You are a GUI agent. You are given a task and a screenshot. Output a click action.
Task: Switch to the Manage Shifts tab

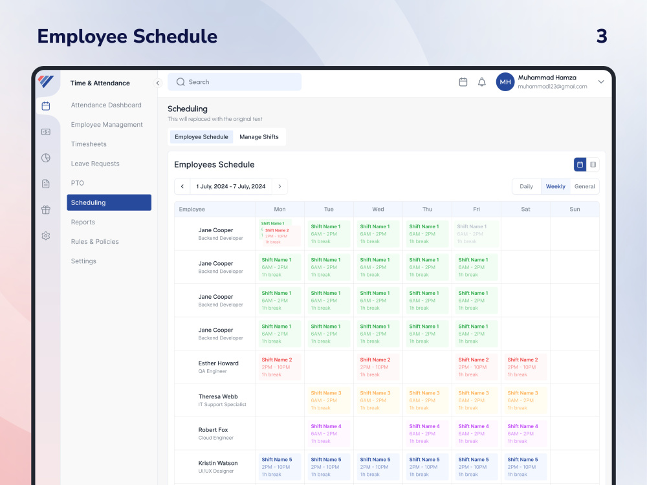[x=259, y=137]
